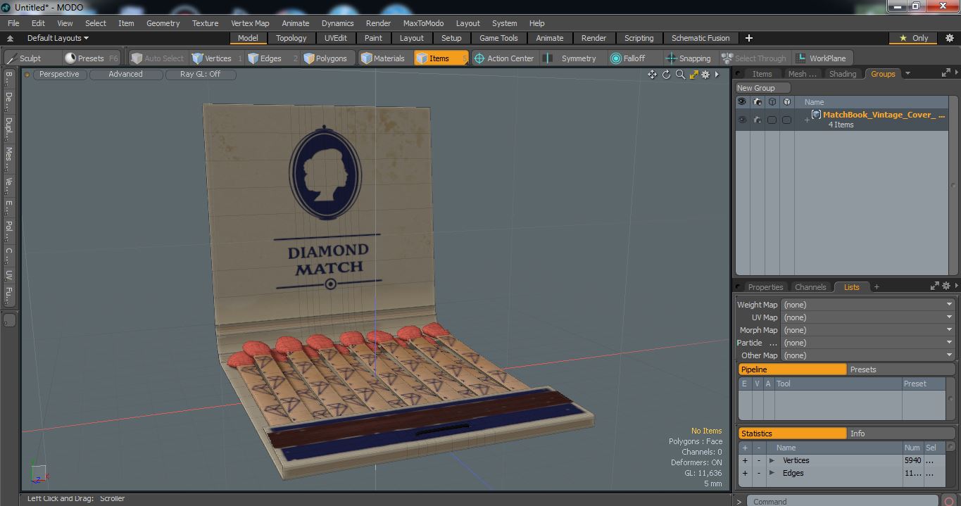
Task: Click the plus button on Vertices row
Action: click(x=745, y=460)
